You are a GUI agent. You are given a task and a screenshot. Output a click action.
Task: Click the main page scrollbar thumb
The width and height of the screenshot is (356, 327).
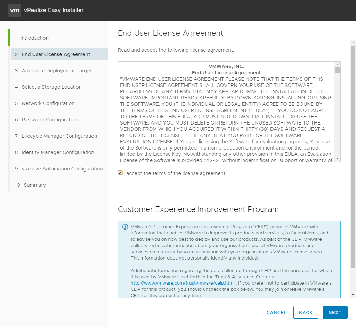pyautogui.click(x=353, y=157)
